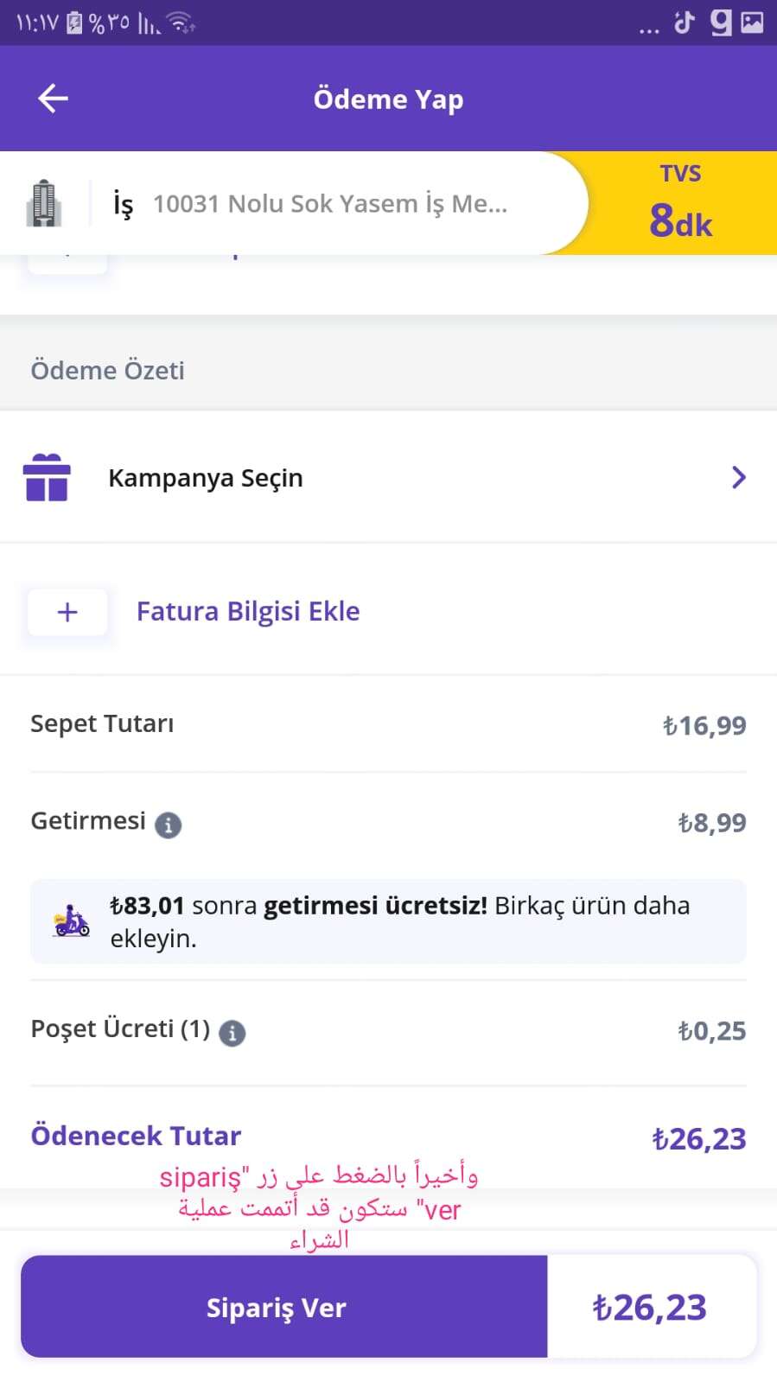Open Poşet Ücreti info icon
The height and width of the screenshot is (1382, 777).
[232, 1033]
